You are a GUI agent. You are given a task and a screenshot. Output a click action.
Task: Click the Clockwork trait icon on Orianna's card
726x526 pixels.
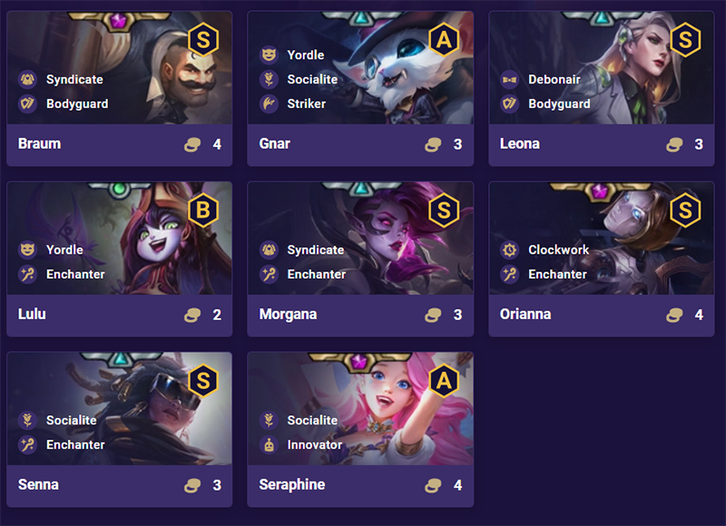(509, 250)
